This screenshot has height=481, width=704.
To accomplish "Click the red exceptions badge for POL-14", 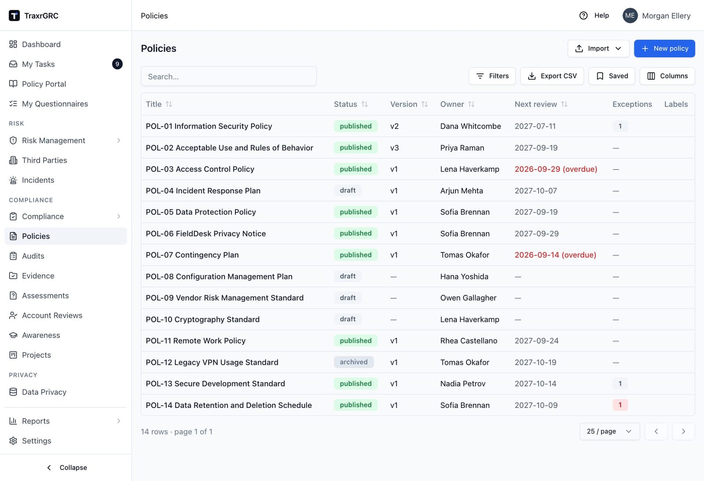I will pyautogui.click(x=620, y=405).
